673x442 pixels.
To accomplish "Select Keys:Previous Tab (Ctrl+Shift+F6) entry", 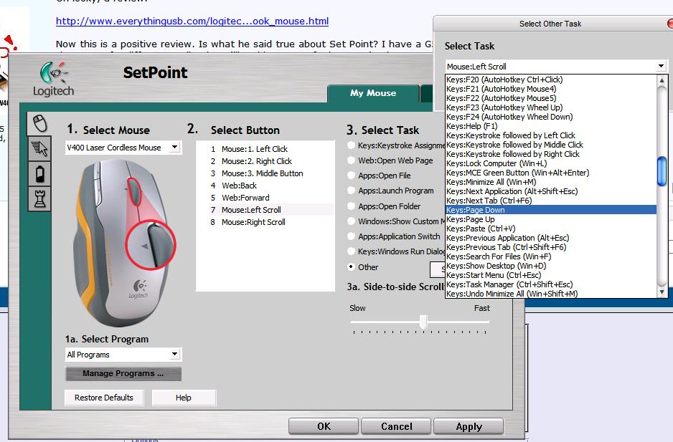I will pos(551,247).
